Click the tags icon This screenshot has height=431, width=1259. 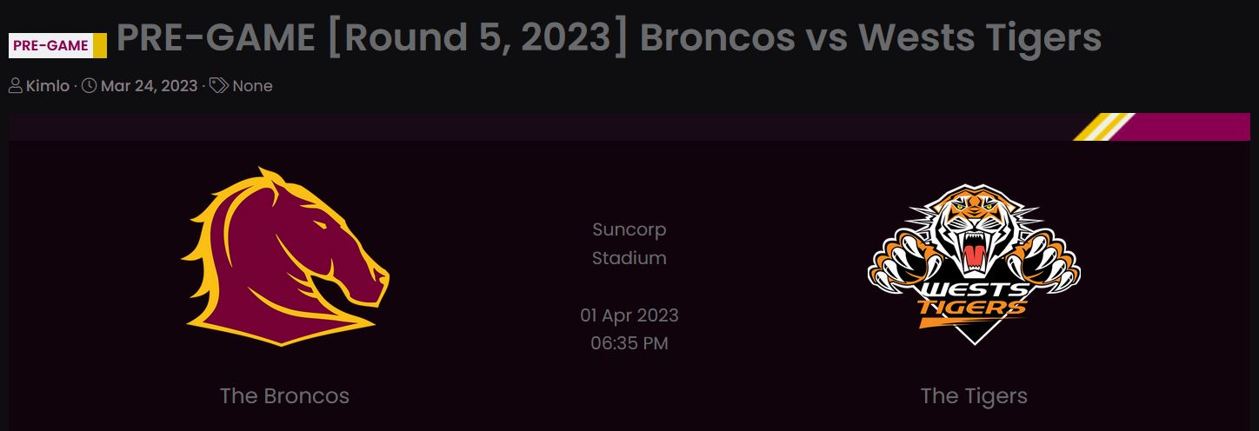click(x=219, y=85)
